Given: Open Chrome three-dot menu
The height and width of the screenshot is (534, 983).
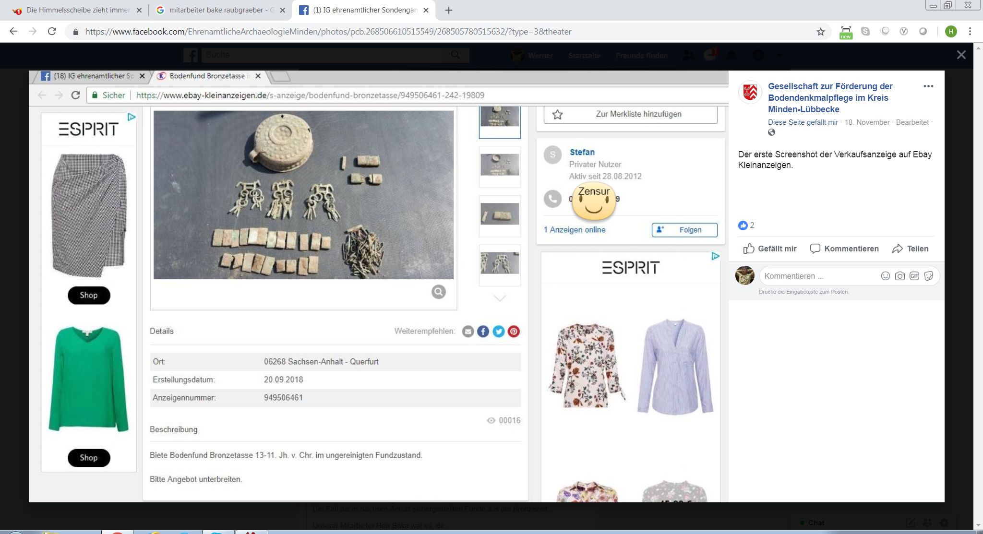Looking at the screenshot, I should [x=970, y=32].
